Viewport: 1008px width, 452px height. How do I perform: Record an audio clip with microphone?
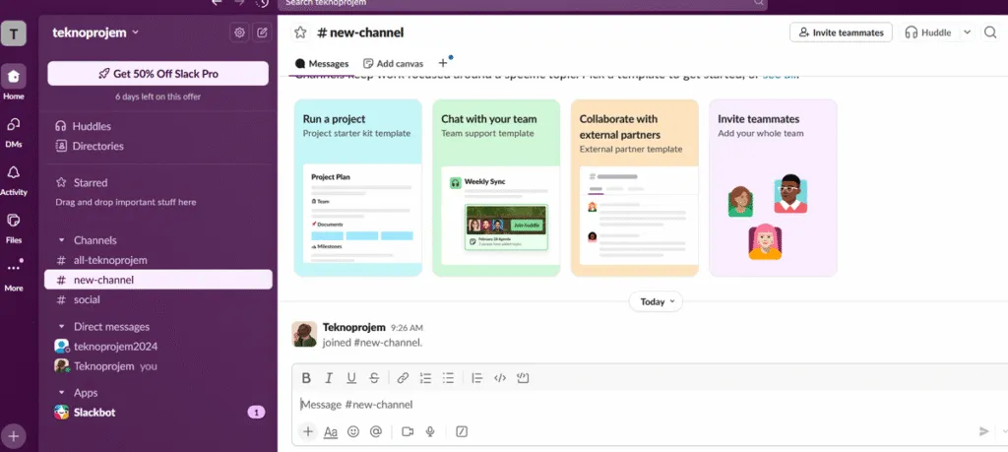click(430, 431)
